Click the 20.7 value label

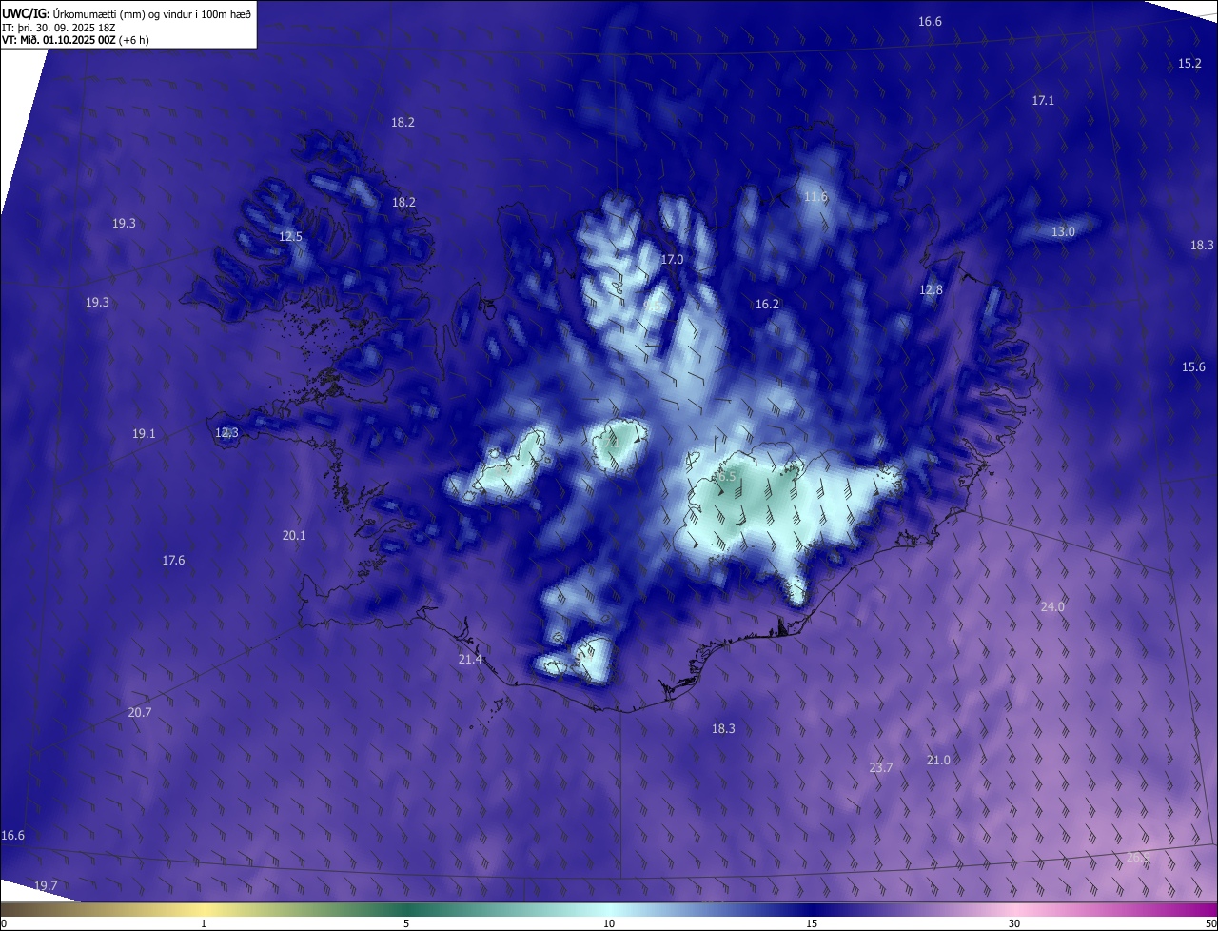tap(140, 712)
